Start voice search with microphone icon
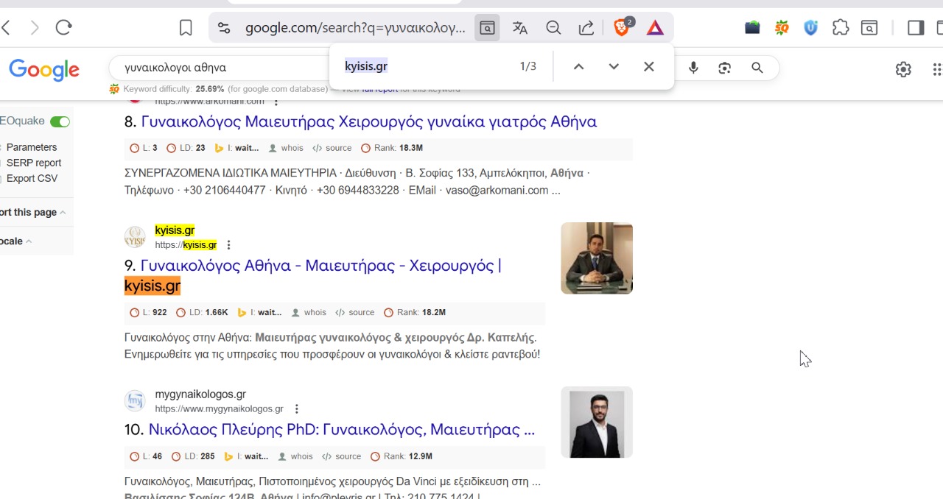 pos(693,68)
